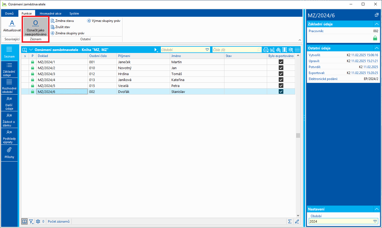Open the Přílohy attachments page
This screenshot has height=228, width=382.
[x=9, y=153]
